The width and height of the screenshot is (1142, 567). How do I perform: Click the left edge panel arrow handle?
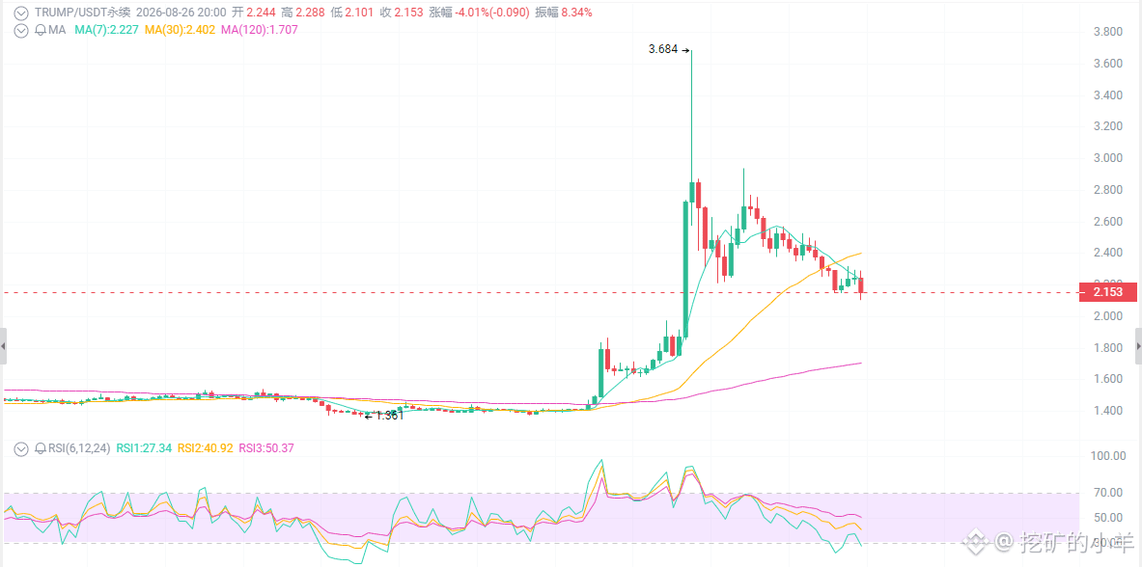click(x=3, y=346)
